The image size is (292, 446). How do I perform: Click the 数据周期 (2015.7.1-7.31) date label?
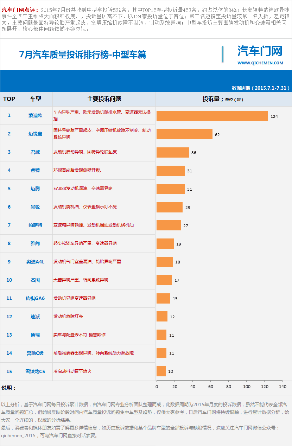[261, 88]
